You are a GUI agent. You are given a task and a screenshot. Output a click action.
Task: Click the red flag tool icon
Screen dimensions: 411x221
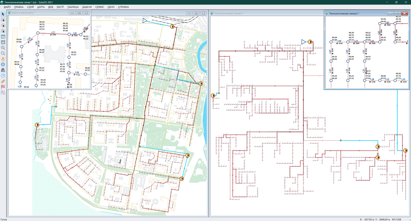[x=3, y=86]
